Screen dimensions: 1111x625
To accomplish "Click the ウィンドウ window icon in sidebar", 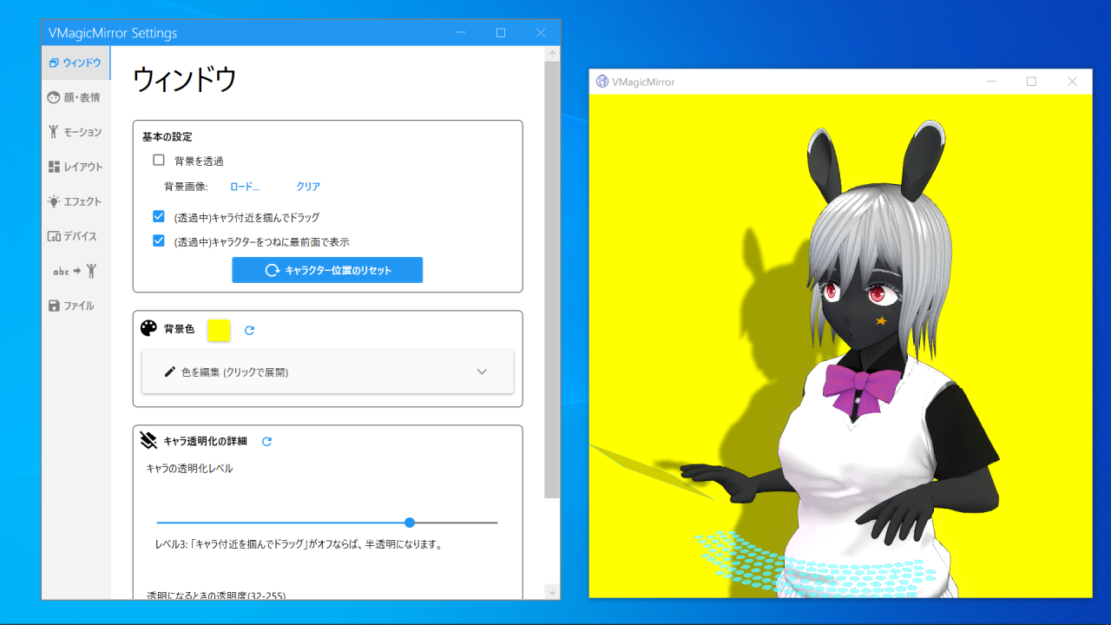I will point(54,62).
